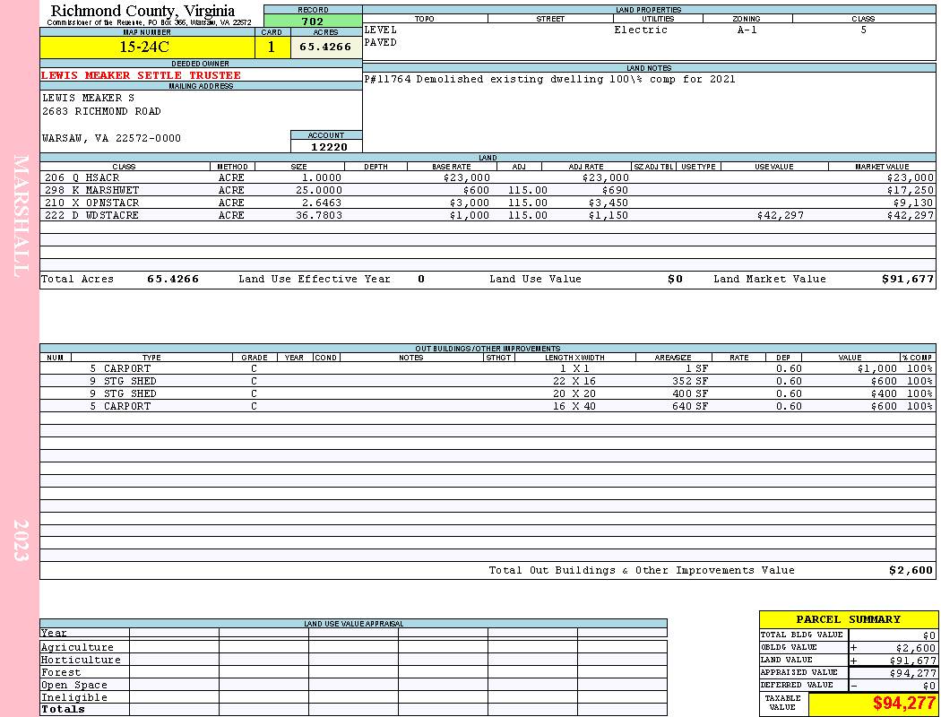Click mailing address line 2683 RICHMOND ROAD
This screenshot has width=941, height=717.
101,112
